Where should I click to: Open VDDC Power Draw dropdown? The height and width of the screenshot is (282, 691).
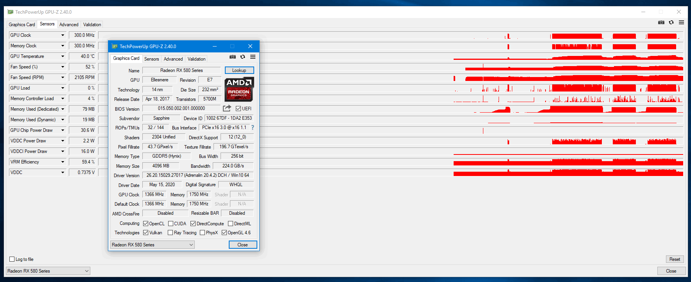pyautogui.click(x=63, y=141)
